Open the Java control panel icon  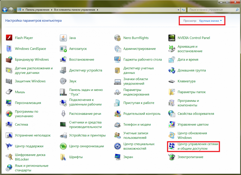(63, 38)
